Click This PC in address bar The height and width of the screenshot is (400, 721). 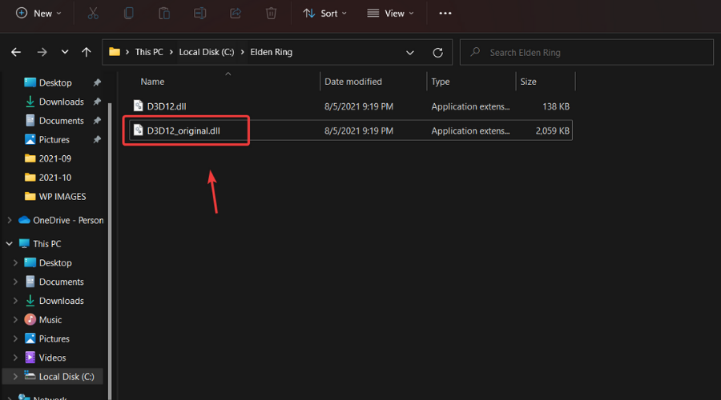click(149, 52)
